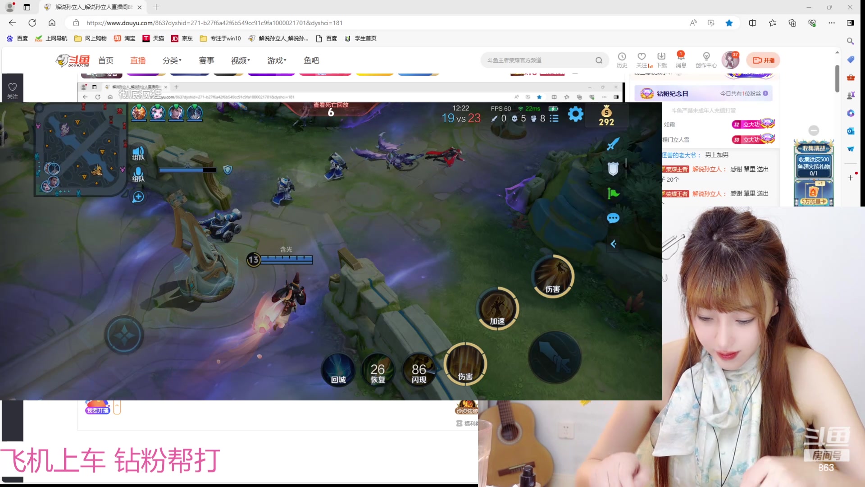This screenshot has width=865, height=487.
Task: Open the 收集挑战 collection challenge widget
Action: click(814, 173)
